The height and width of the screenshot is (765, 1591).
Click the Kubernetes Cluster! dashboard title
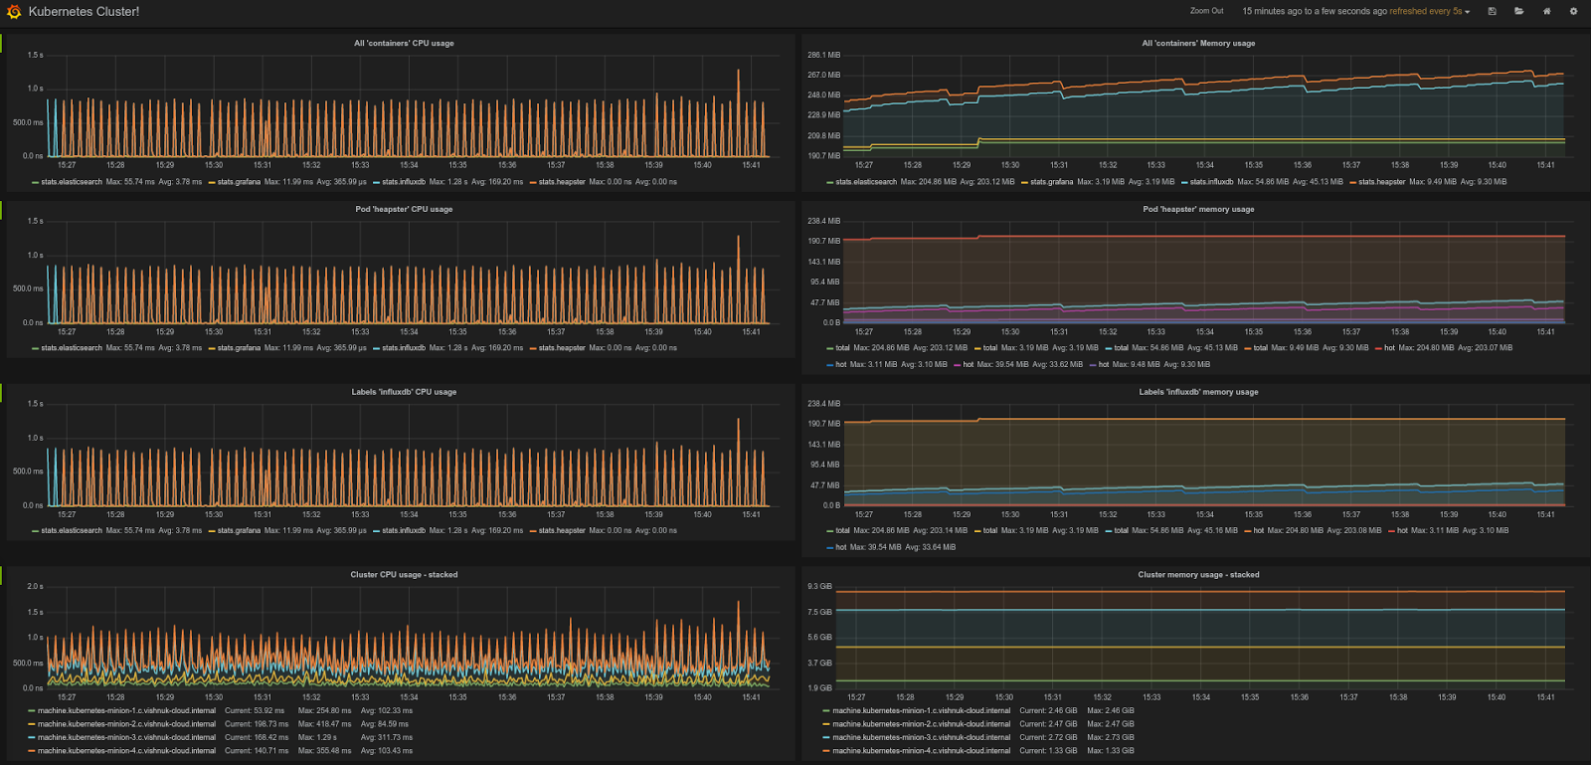(x=84, y=12)
